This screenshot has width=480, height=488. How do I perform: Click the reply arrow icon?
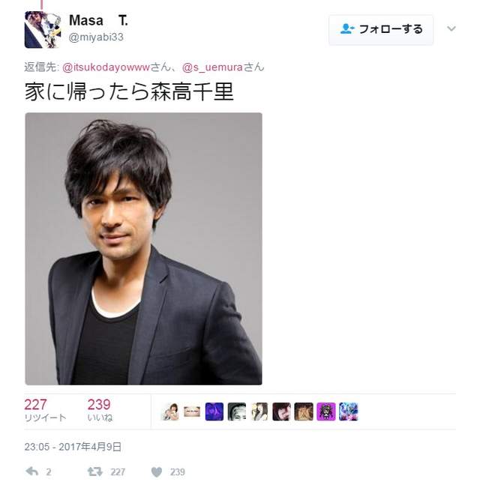(32, 472)
